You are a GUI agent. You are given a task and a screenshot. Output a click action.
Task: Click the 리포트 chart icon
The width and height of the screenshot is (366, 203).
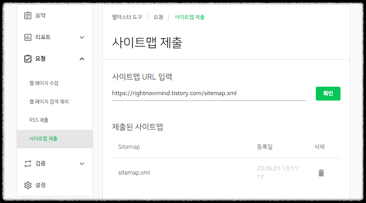[x=28, y=37]
